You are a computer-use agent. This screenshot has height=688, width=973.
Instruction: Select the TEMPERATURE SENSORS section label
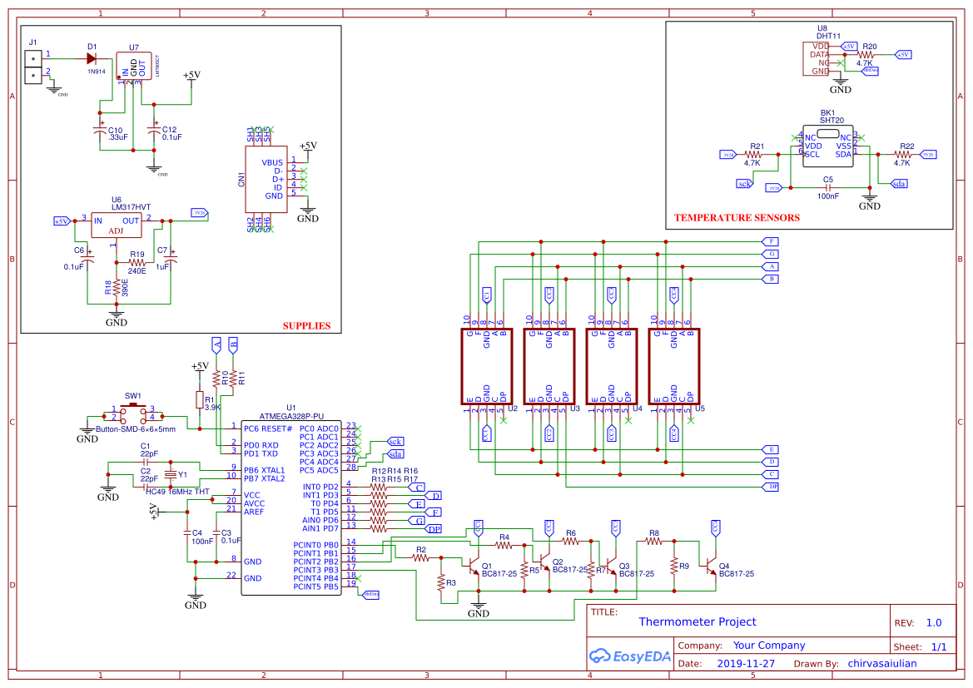tap(737, 217)
